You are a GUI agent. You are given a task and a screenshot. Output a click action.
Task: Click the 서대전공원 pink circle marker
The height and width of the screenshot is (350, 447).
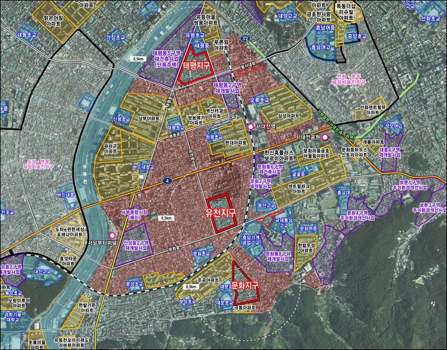coord(325,138)
